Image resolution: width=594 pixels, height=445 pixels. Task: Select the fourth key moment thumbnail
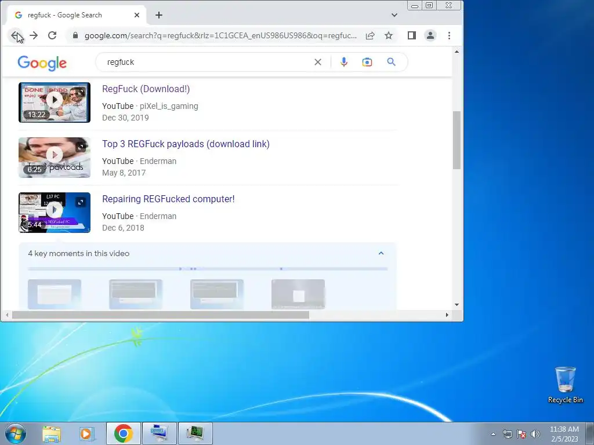coord(298,294)
